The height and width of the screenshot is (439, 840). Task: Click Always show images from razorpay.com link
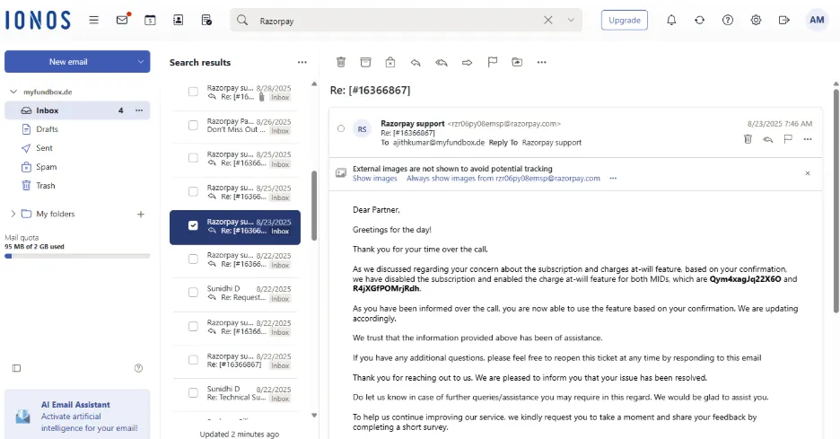pyautogui.click(x=503, y=179)
